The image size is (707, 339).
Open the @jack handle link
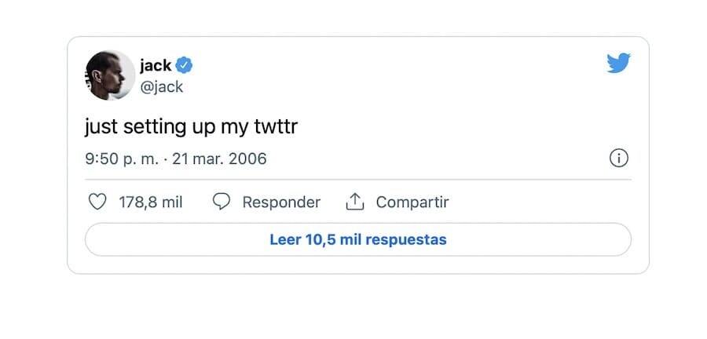coord(161,86)
